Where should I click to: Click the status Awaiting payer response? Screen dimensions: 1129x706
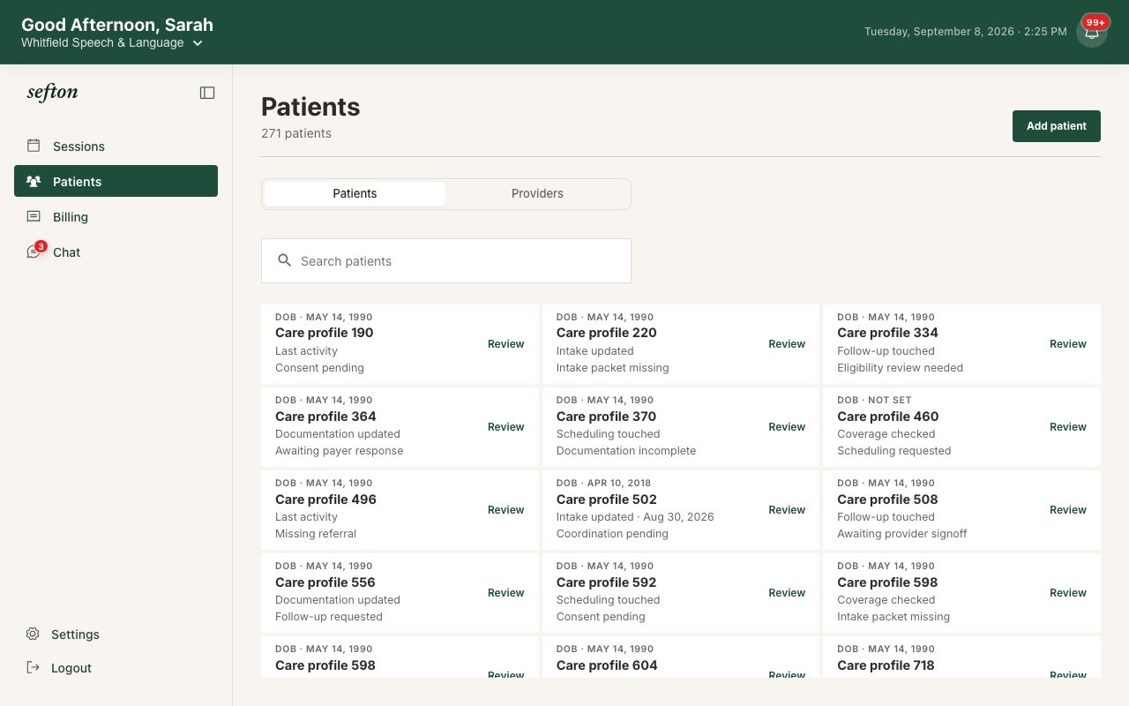tap(339, 451)
